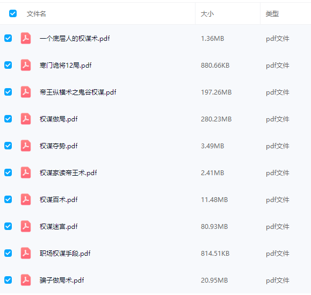Sort by 类型 column header
311x295 pixels.
point(272,13)
